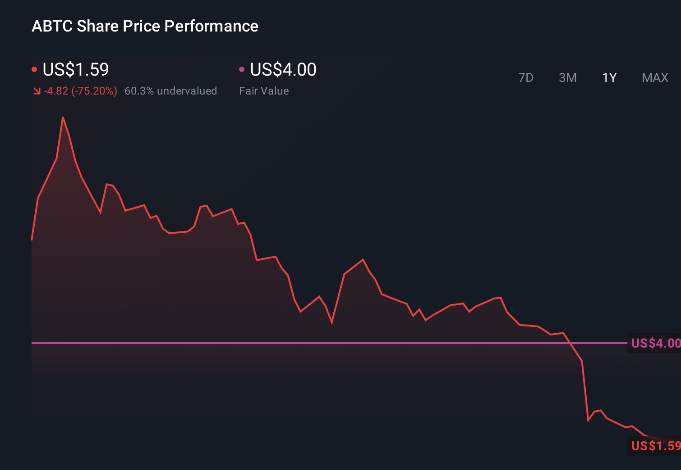Select the 7D time range
This screenshot has width=681, height=470.
tap(526, 77)
